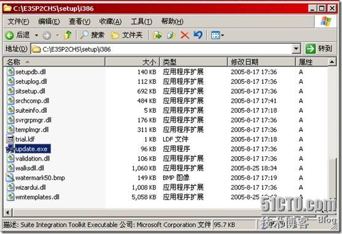The image size is (342, 234).
Task: Click the vertical scrollbar up arrow
Action: 332,62
